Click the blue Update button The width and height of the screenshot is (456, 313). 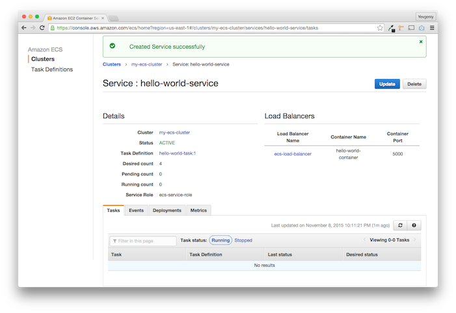pyautogui.click(x=387, y=84)
